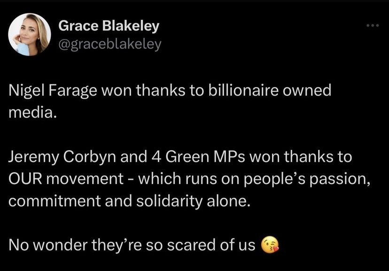
Task: Visit the @graceblakeley handle
Action: (x=109, y=44)
